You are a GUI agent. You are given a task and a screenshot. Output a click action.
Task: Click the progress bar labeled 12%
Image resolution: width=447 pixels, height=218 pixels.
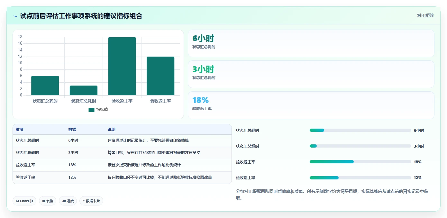pyautogui.click(x=360, y=177)
